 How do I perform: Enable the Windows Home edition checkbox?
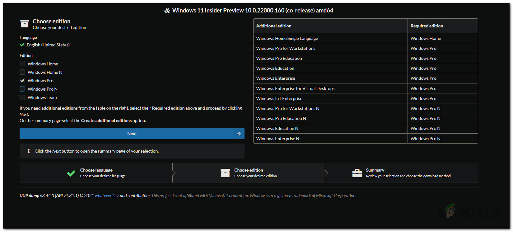(x=22, y=64)
